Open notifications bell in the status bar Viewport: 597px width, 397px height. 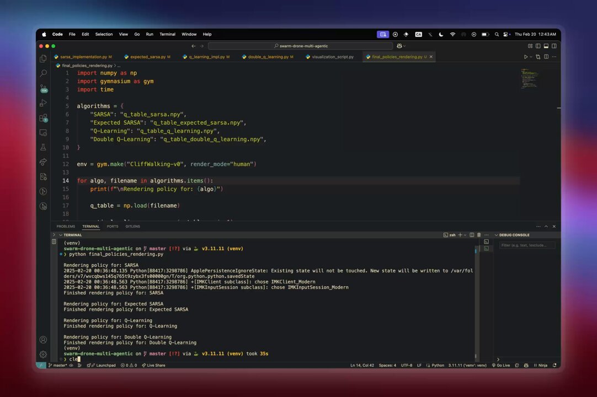(555, 366)
